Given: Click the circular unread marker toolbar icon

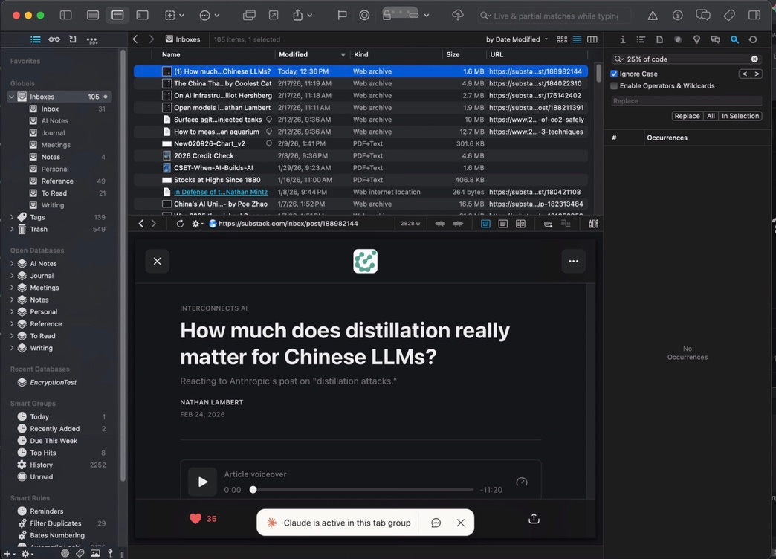Looking at the screenshot, I should [364, 16].
